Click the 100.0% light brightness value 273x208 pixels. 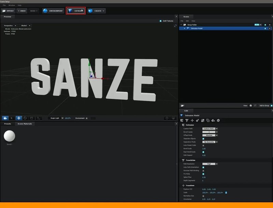coord(68,118)
